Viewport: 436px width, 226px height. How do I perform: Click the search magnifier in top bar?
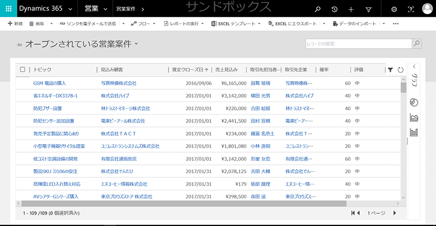pyautogui.click(x=318, y=9)
